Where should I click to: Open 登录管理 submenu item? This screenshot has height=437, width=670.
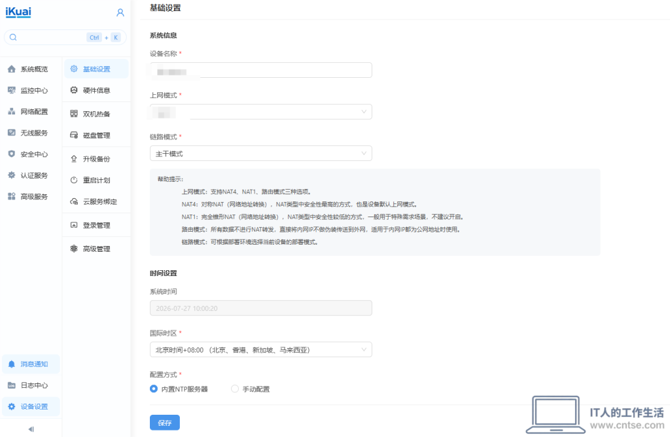[97, 225]
